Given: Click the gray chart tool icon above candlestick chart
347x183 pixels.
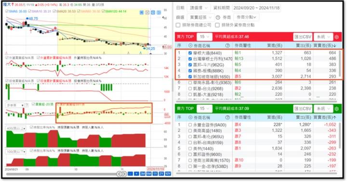Looking at the screenshot, I should click(x=147, y=13).
